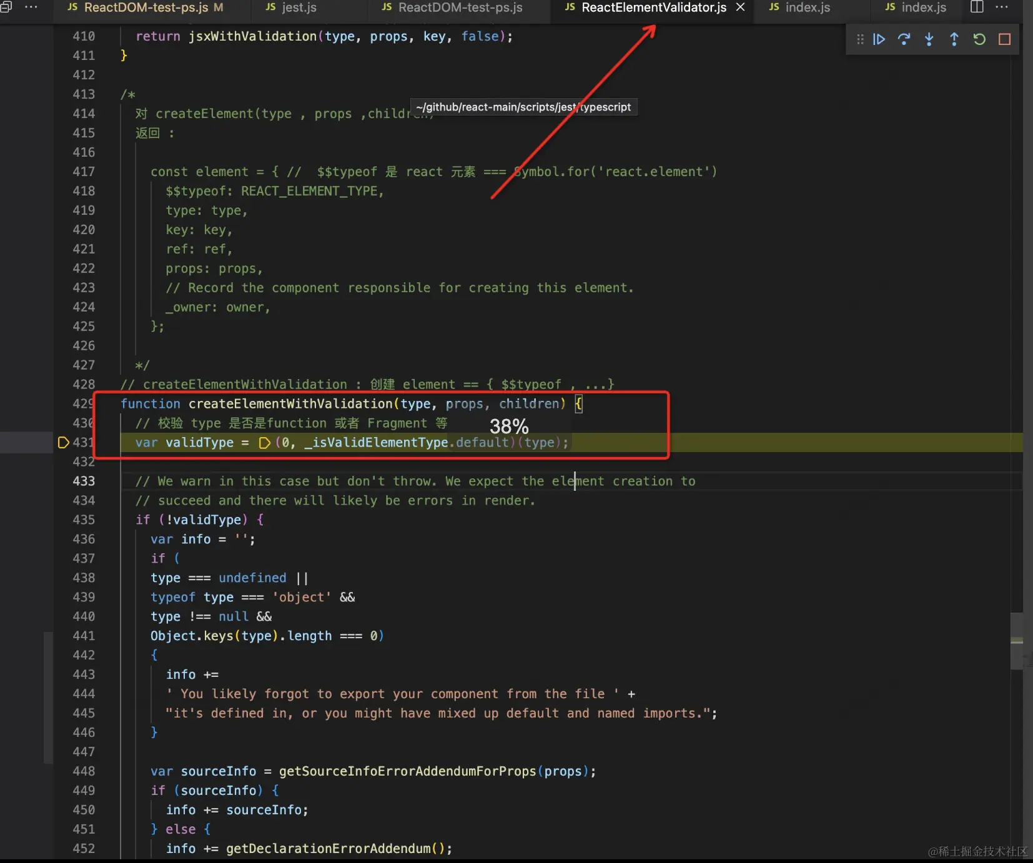Screen dimensions: 1033x863
Task: Click 'var sourceInfo' on line 448
Action: pos(203,771)
